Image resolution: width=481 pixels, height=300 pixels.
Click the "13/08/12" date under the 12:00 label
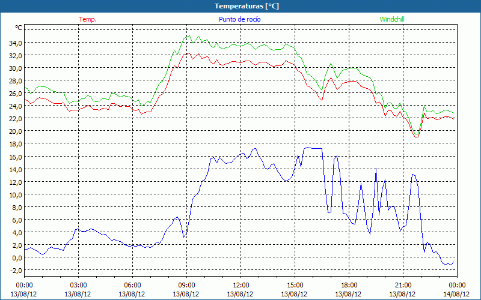[x=241, y=294]
